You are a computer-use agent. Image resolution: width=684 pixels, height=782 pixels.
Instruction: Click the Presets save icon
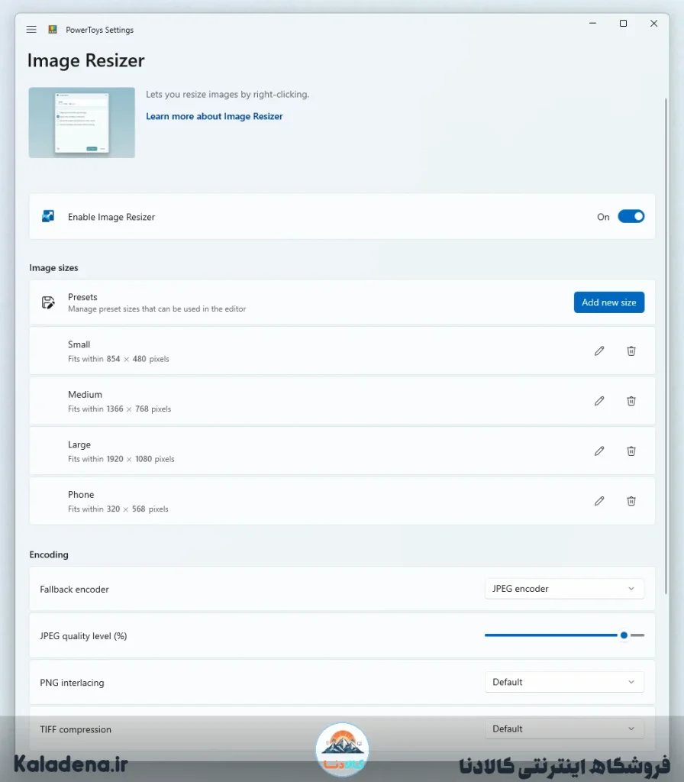click(48, 302)
